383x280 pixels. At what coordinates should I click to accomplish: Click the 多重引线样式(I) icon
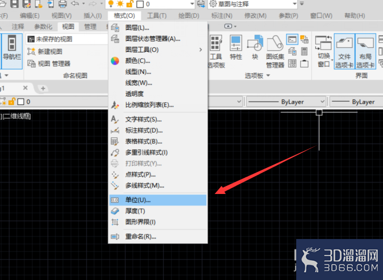115,153
